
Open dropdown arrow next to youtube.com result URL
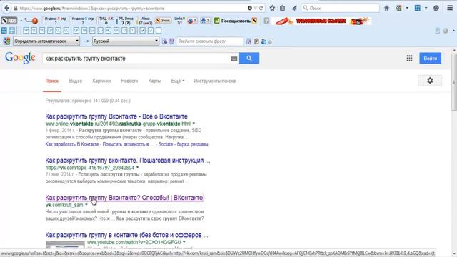click(184, 242)
